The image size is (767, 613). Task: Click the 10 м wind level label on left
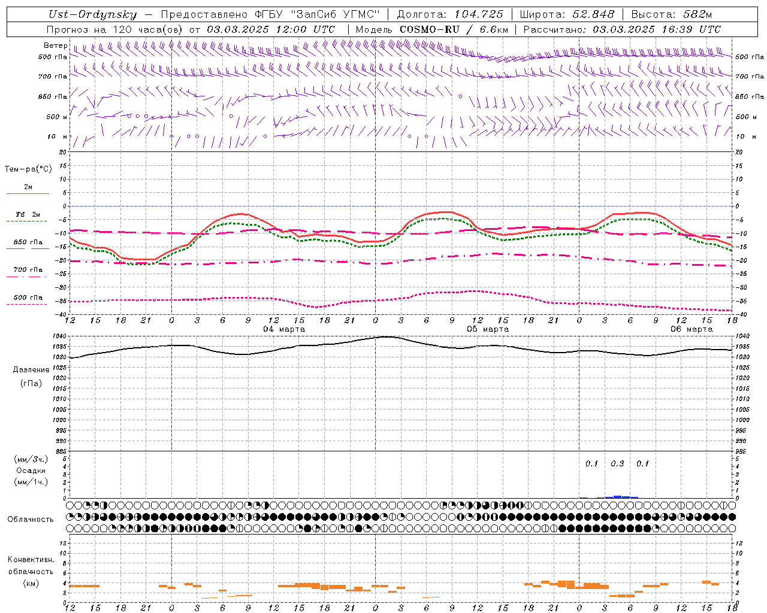58,136
